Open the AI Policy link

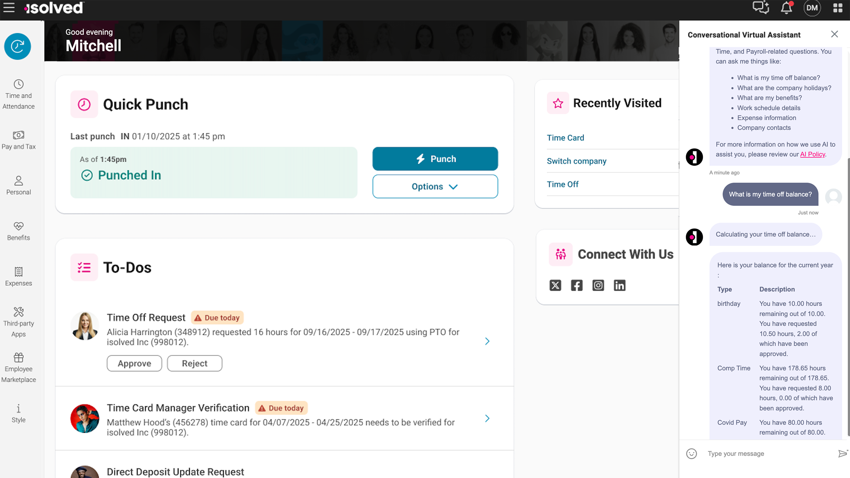(x=812, y=154)
